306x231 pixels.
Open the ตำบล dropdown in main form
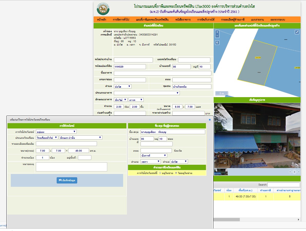point(123,86)
